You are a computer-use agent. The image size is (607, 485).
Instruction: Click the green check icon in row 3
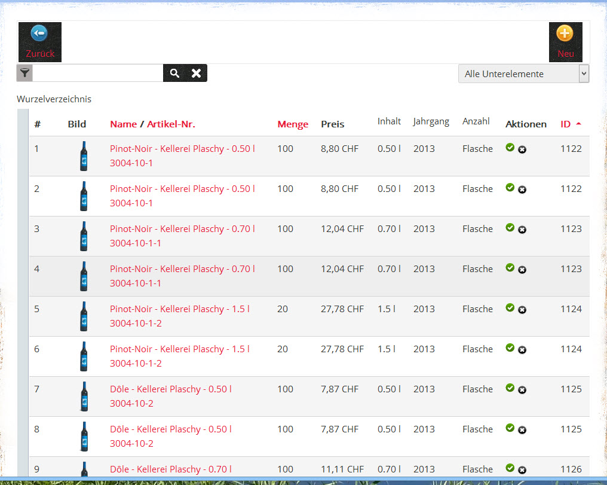(x=510, y=227)
